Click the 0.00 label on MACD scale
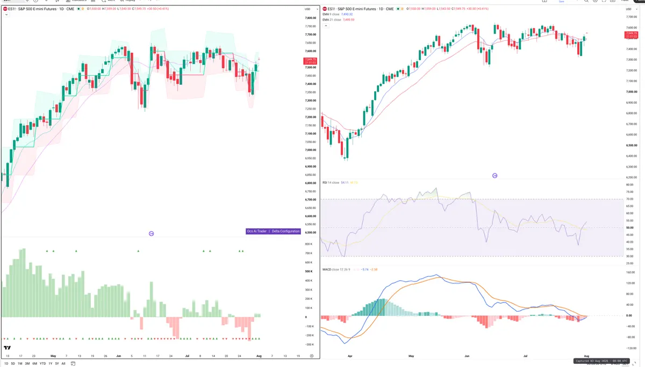This screenshot has width=645, height=367. 629,315
